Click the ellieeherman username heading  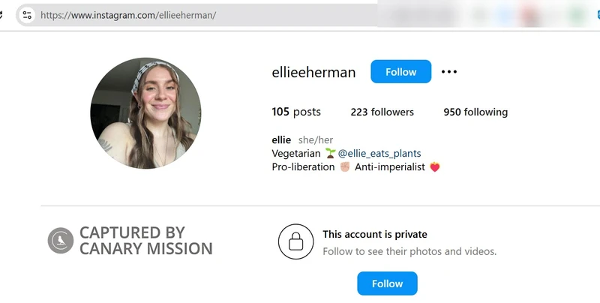(313, 72)
